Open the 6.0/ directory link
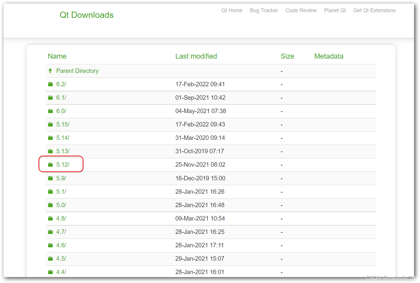The width and height of the screenshot is (420, 283). tap(61, 111)
